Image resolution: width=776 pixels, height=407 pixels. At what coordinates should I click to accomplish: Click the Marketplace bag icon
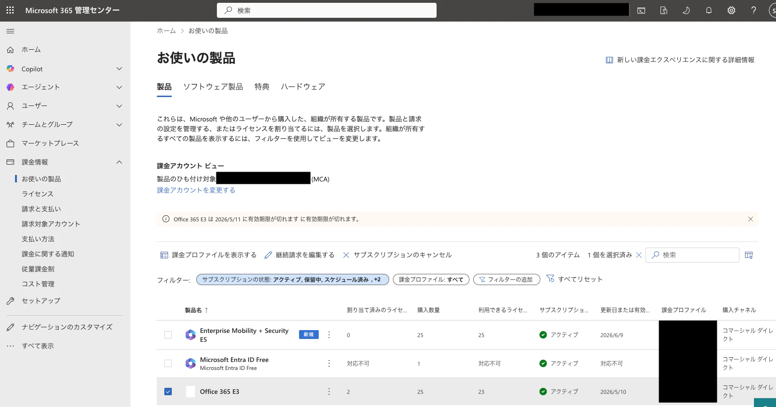pyautogui.click(x=10, y=143)
